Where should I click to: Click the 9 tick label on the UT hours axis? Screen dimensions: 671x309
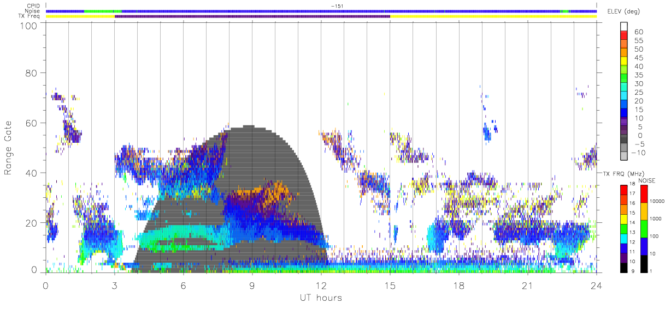click(x=252, y=286)
